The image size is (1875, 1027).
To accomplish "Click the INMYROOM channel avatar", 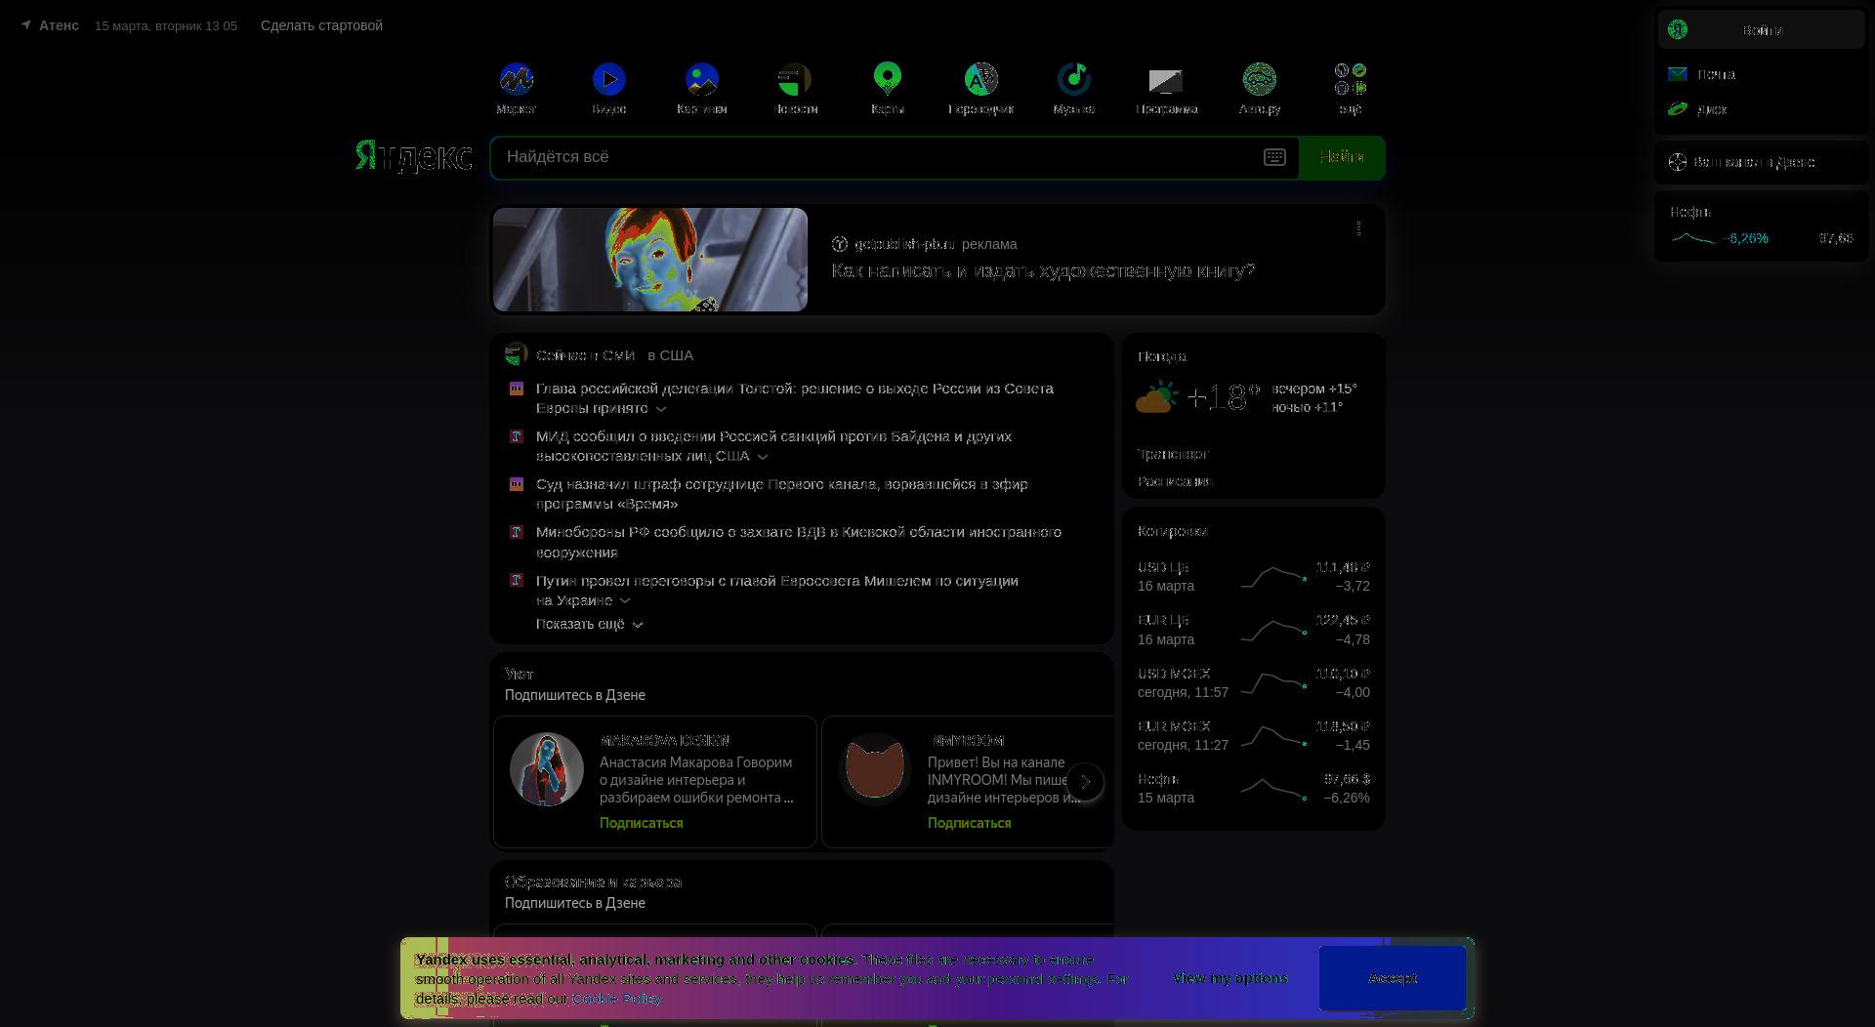I will coord(875,769).
